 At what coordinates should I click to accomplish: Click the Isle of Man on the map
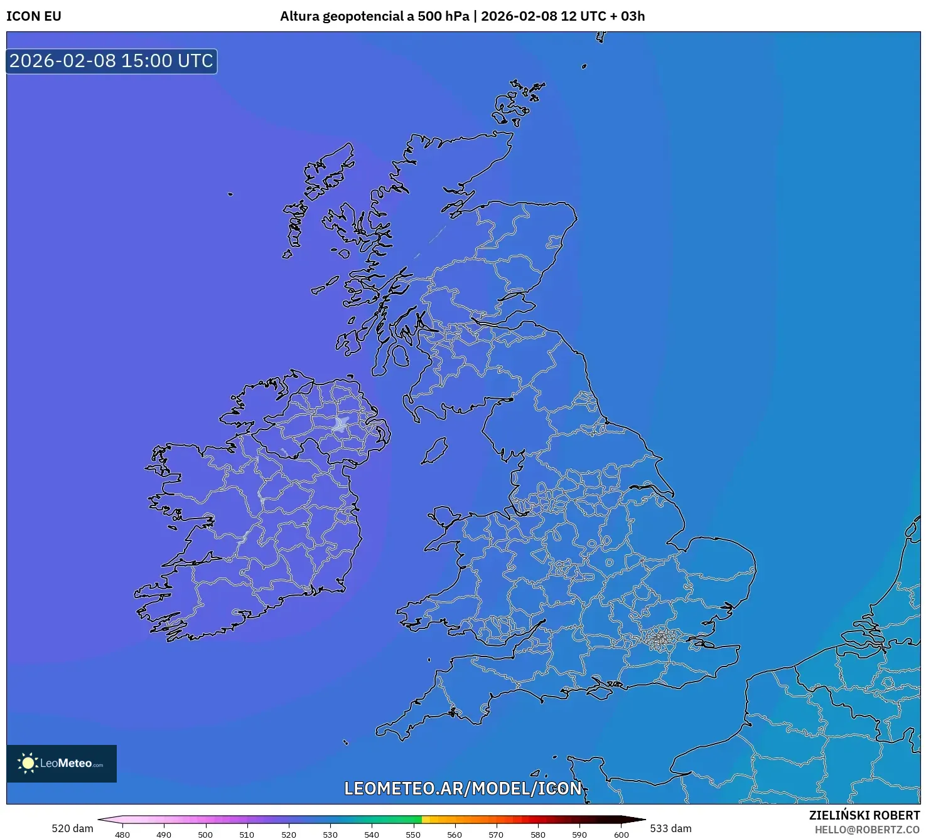434,451
